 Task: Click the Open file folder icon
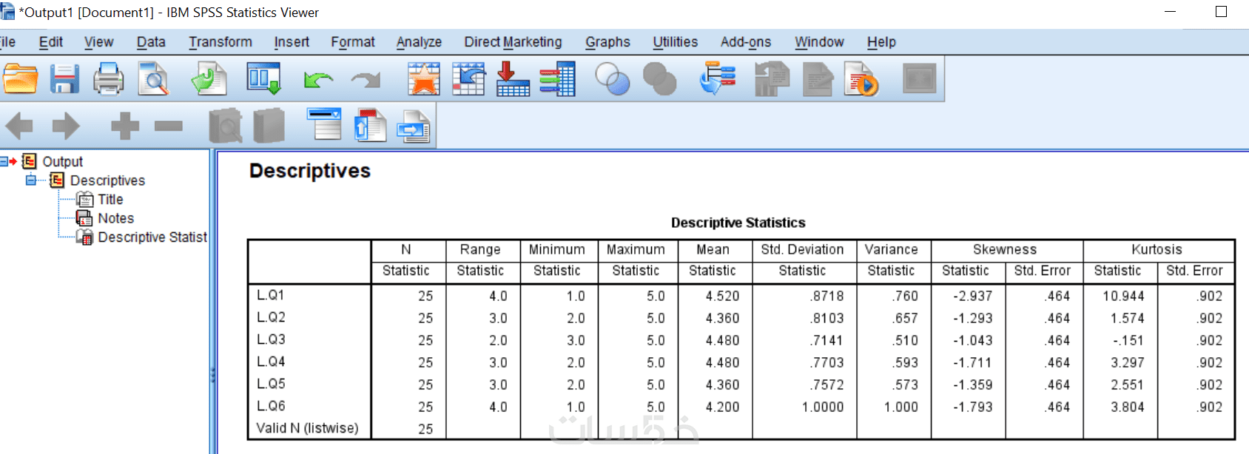coord(20,79)
